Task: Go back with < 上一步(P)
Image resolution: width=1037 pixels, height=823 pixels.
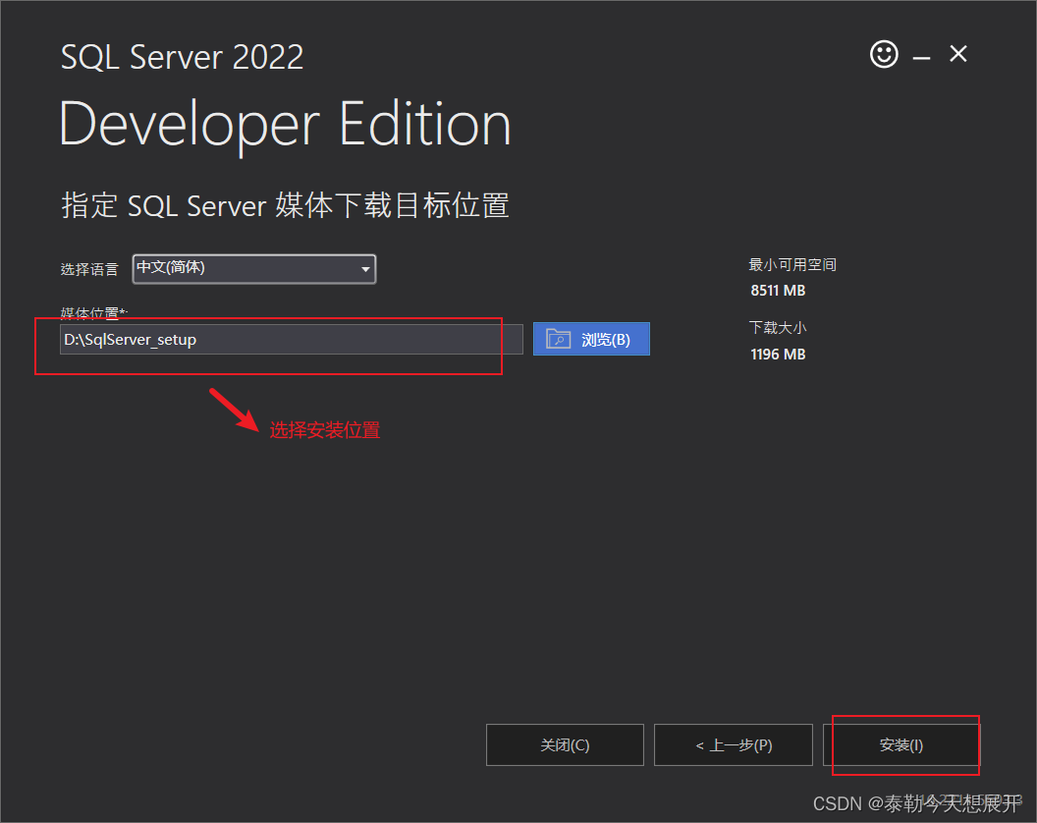Action: [734, 745]
